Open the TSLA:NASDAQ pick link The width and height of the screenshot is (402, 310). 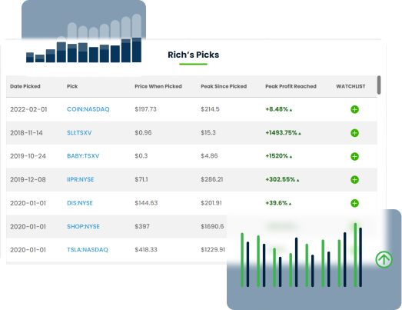[88, 250]
